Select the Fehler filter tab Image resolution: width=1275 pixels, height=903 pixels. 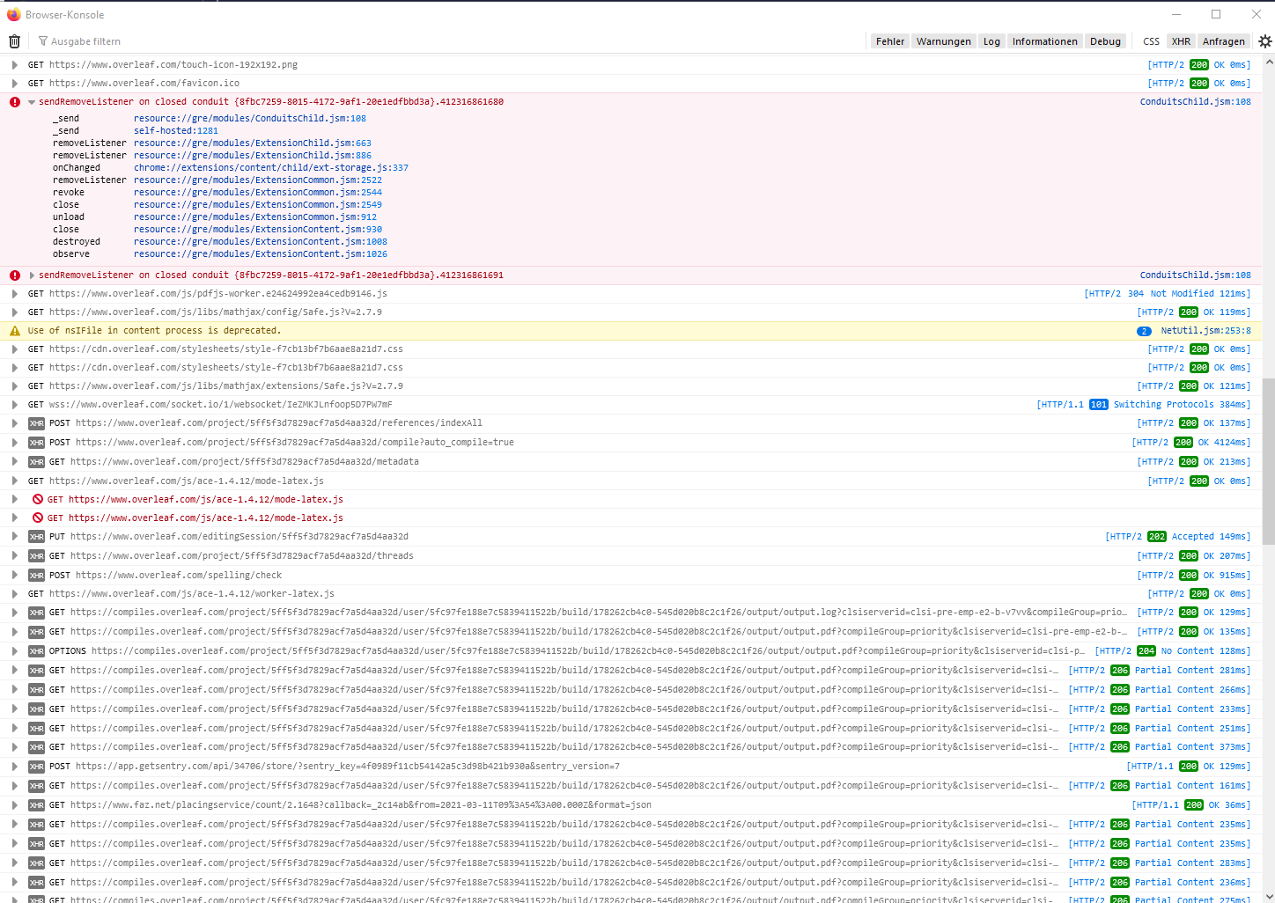point(889,40)
